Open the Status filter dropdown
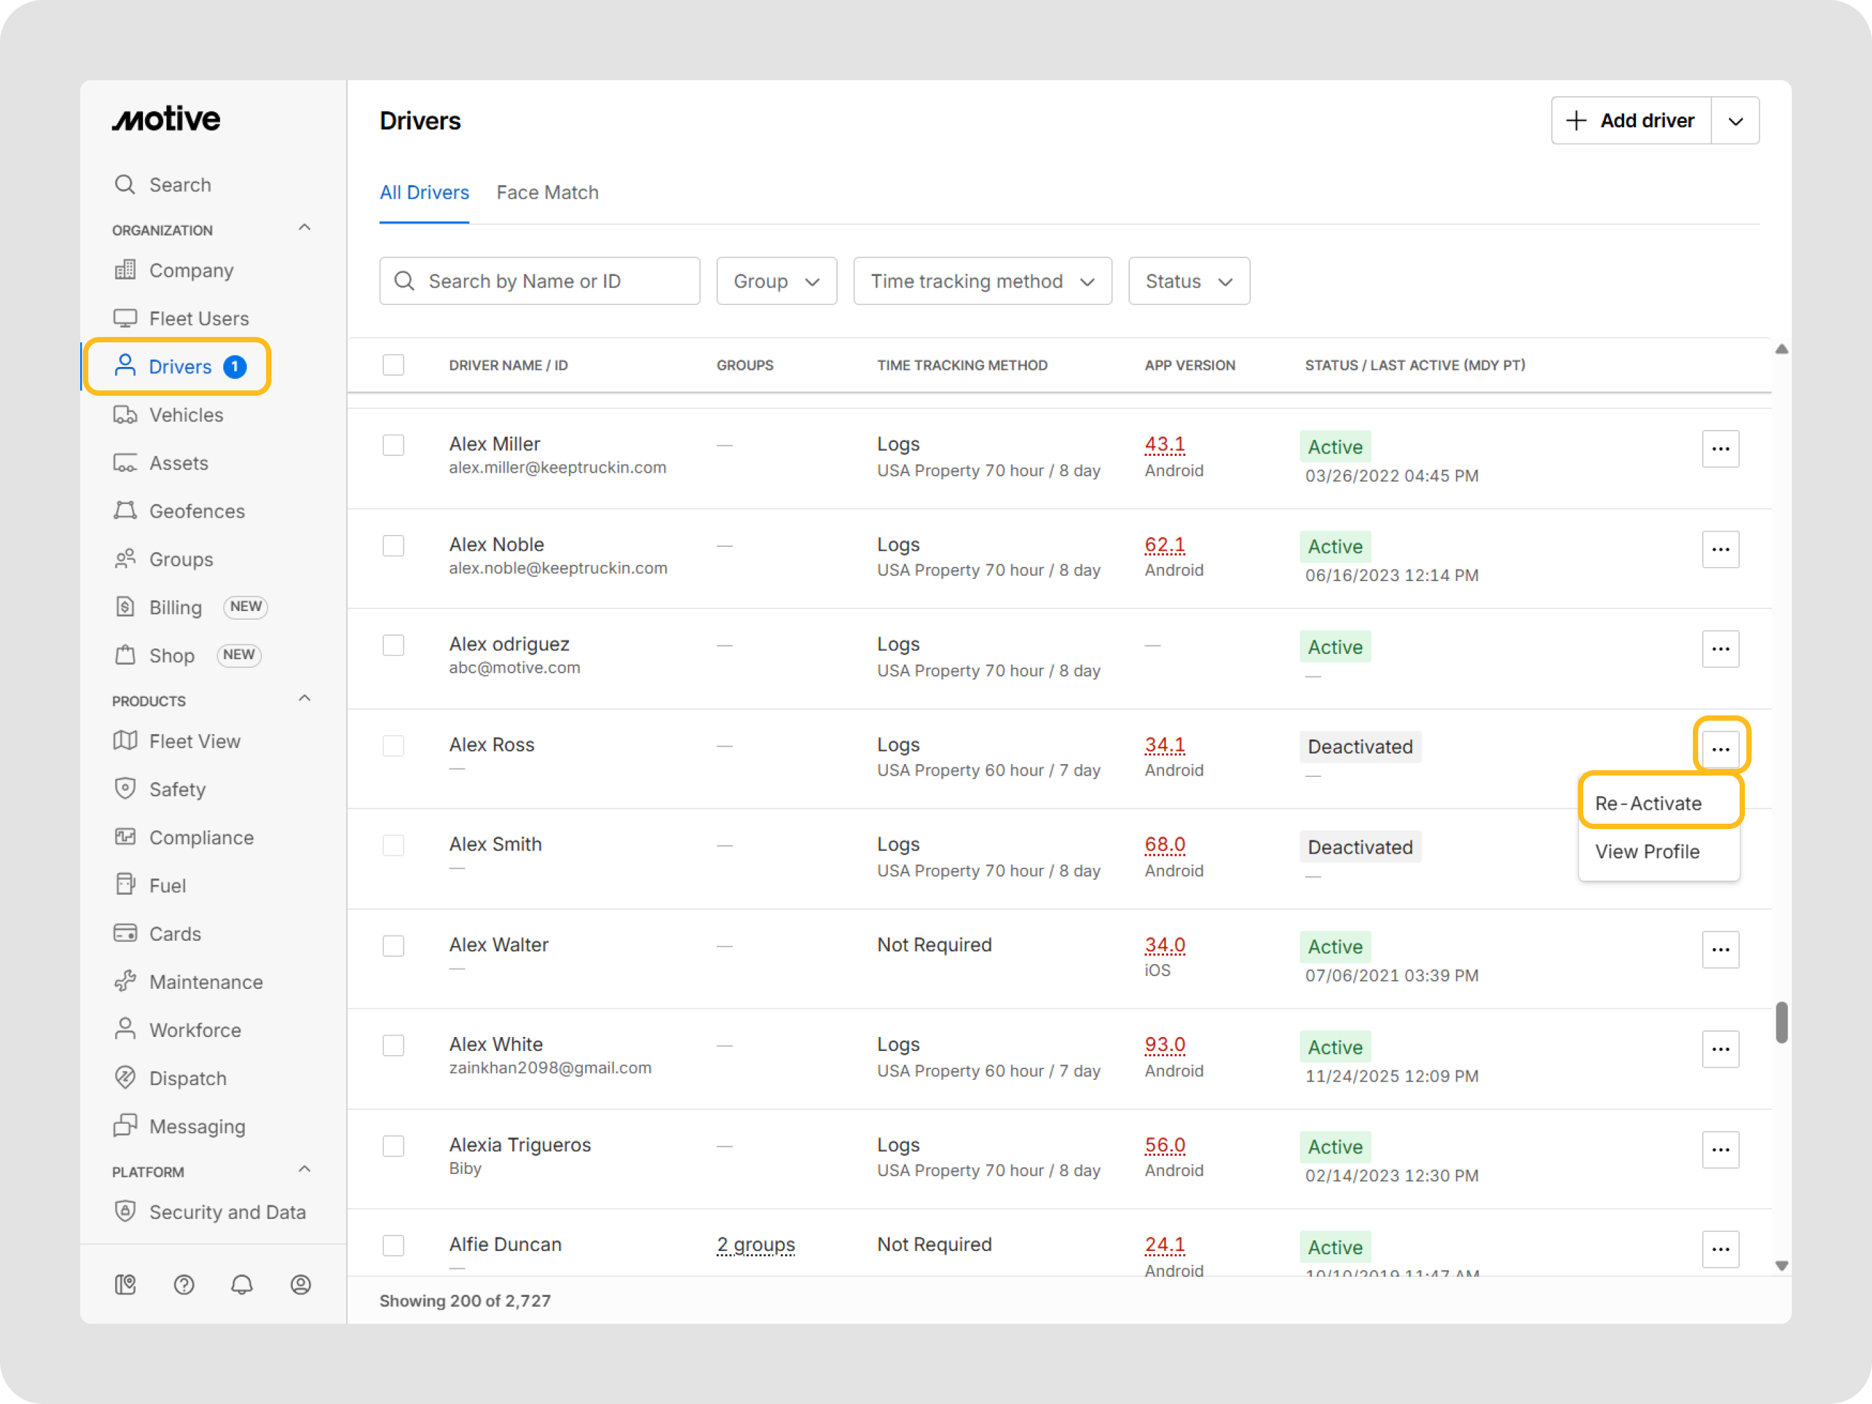 [1188, 281]
